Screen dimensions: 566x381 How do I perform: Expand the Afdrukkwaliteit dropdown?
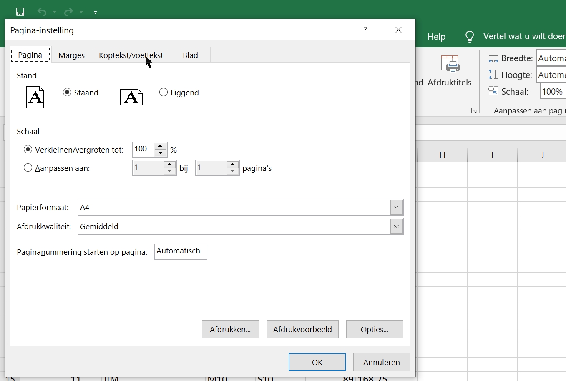pos(396,226)
